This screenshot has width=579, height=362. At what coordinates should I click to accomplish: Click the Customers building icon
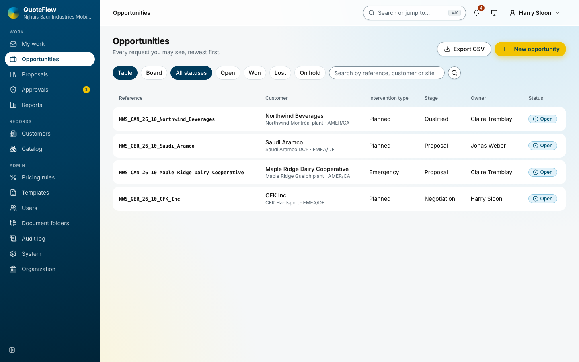[x=13, y=134]
